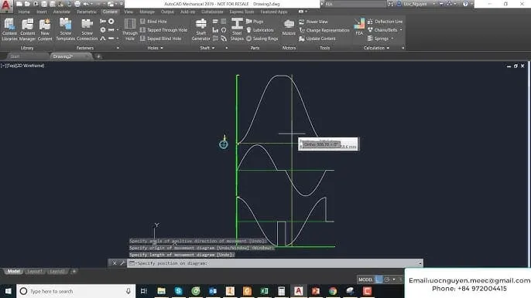
Task: Switch to the Insert ribbon tab
Action: coord(42,12)
